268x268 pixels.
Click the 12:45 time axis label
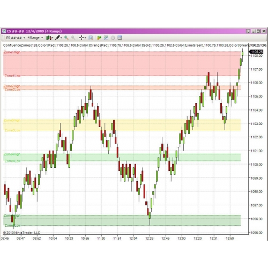166,238
